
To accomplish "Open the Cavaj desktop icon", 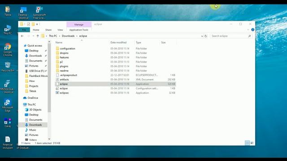I will click(8, 122).
